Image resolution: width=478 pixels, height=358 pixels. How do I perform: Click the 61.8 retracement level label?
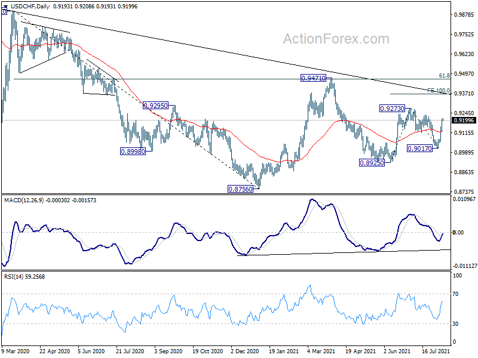(444, 76)
